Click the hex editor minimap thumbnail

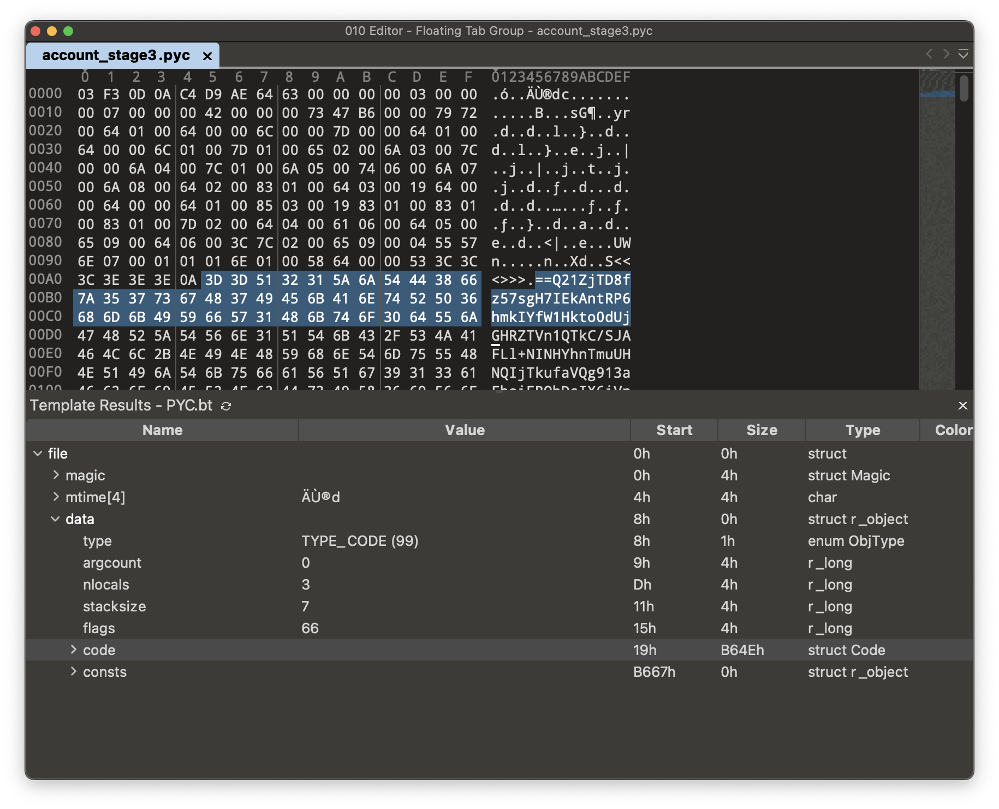(937, 229)
